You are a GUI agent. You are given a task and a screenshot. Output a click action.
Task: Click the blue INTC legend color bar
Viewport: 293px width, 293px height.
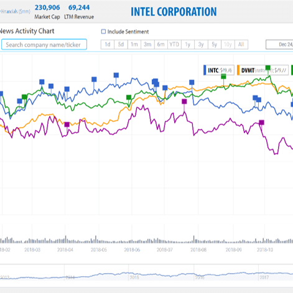point(205,70)
